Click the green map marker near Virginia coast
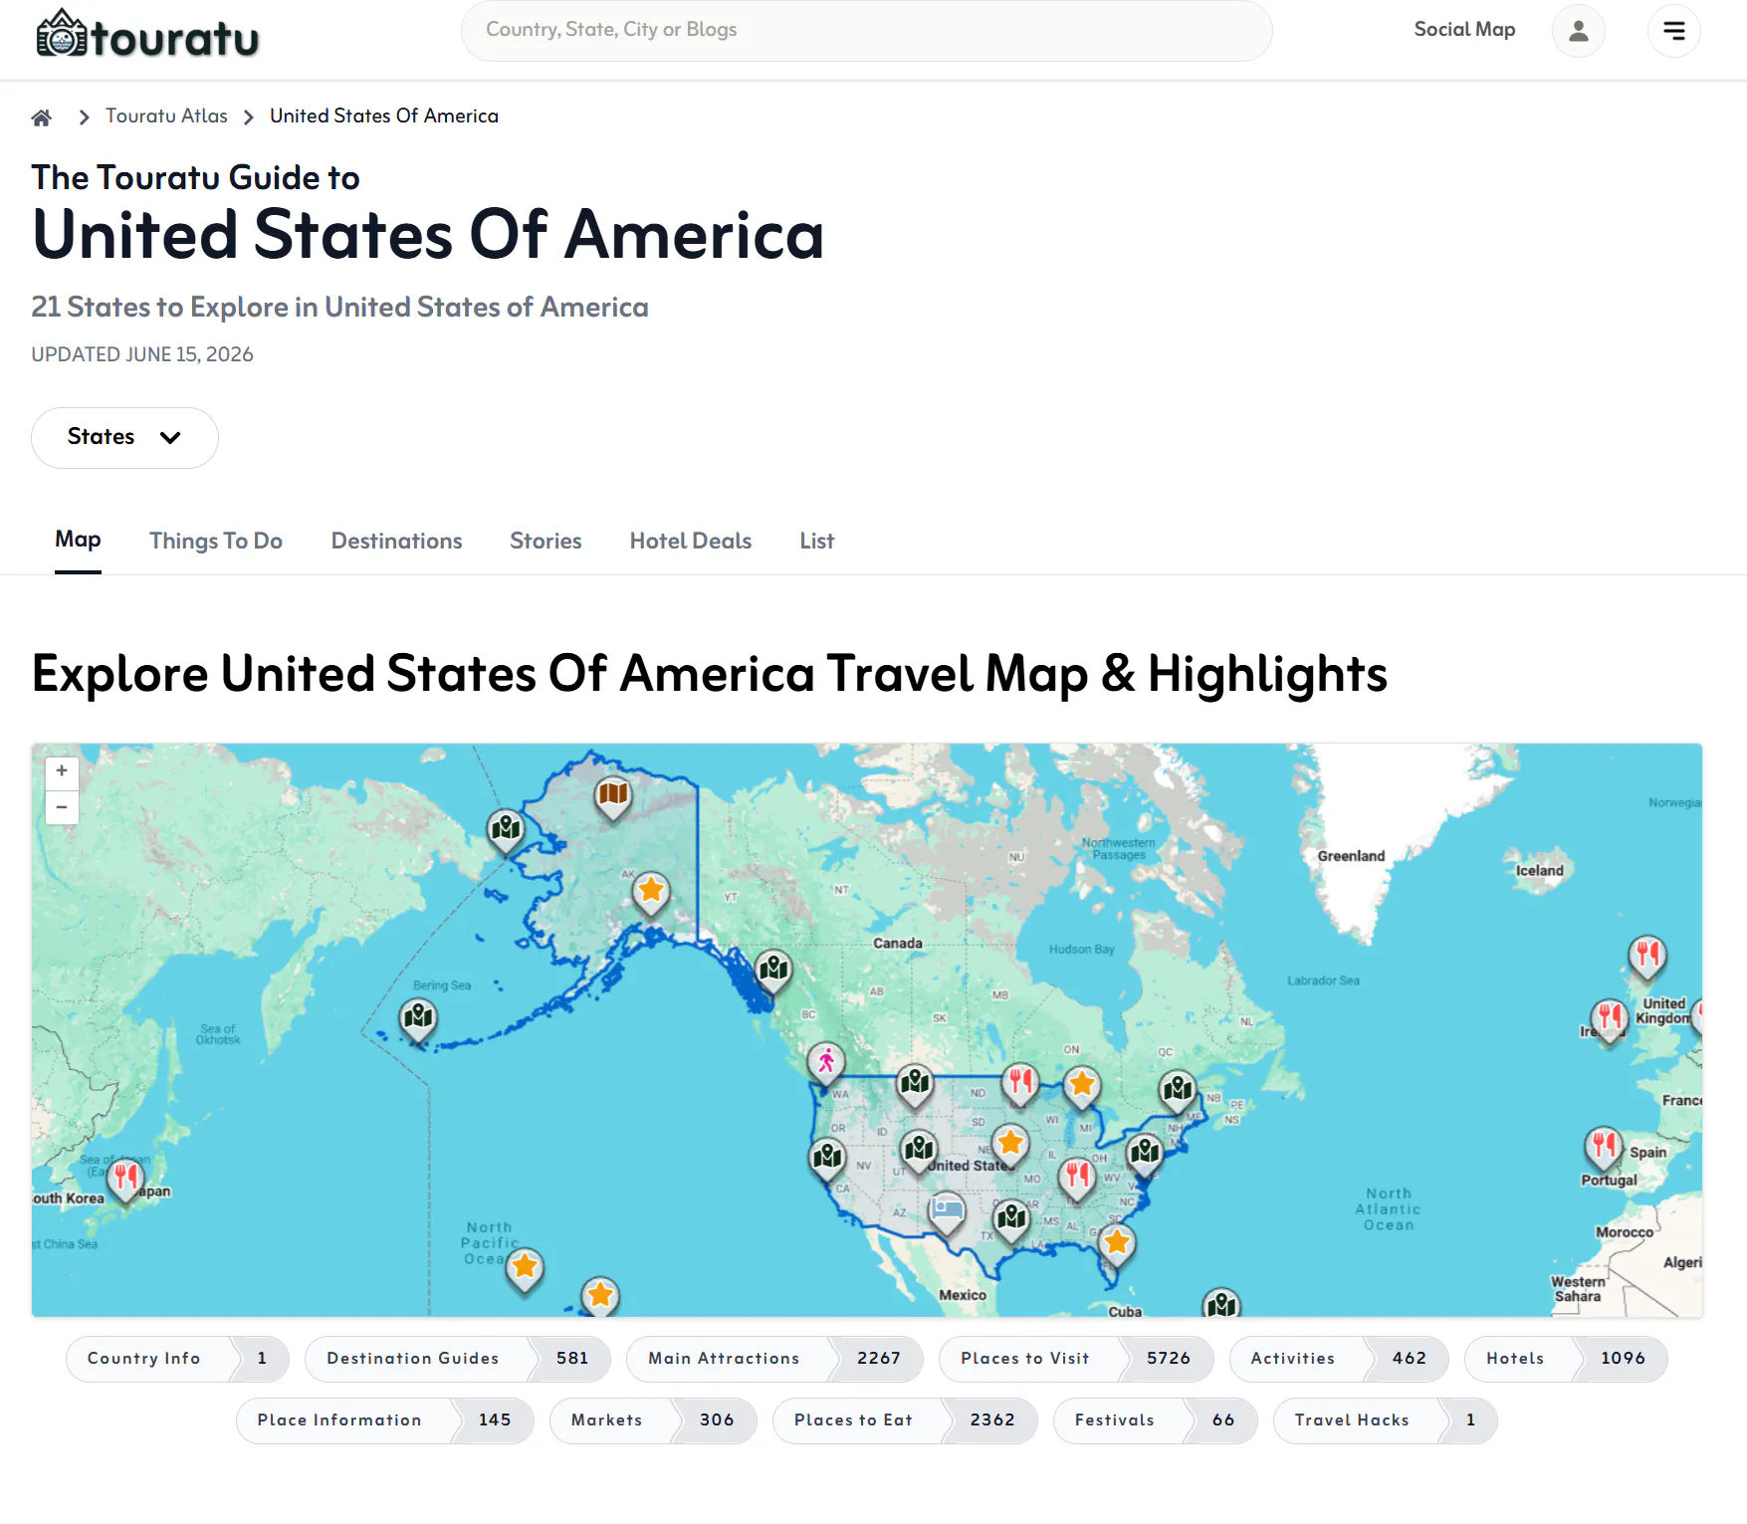Viewport: 1747px width, 1524px height. [x=1145, y=1155]
